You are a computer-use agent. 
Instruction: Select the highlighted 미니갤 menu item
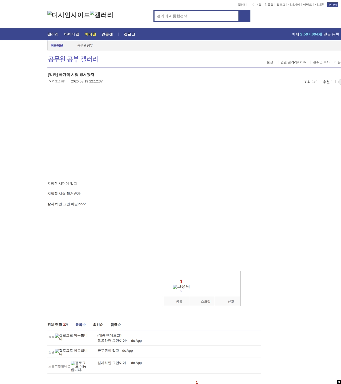click(x=90, y=34)
